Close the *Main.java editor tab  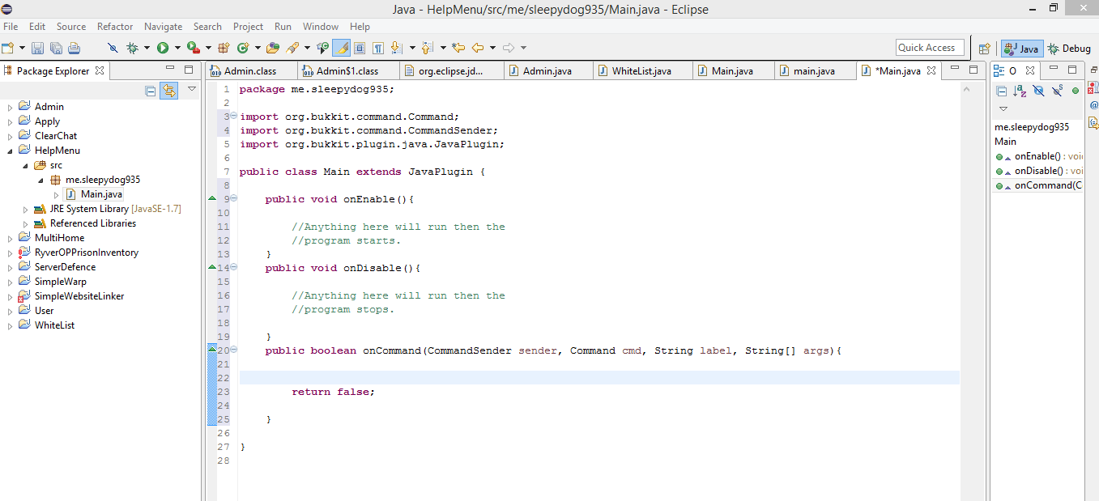point(931,70)
